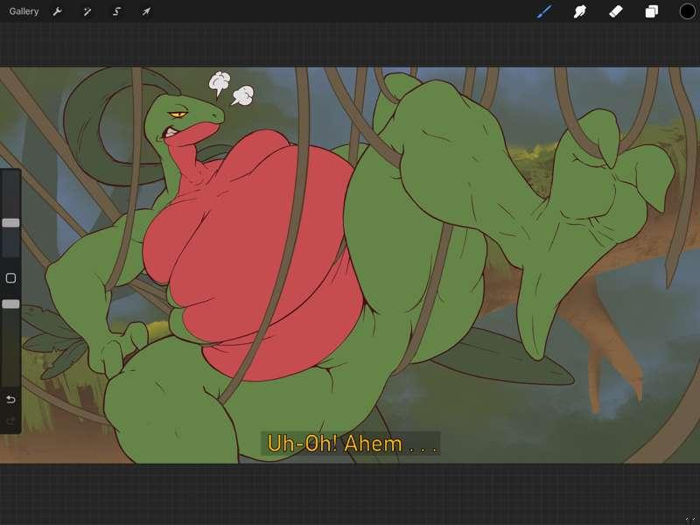
Task: Select the Smudge tool
Action: (x=580, y=11)
